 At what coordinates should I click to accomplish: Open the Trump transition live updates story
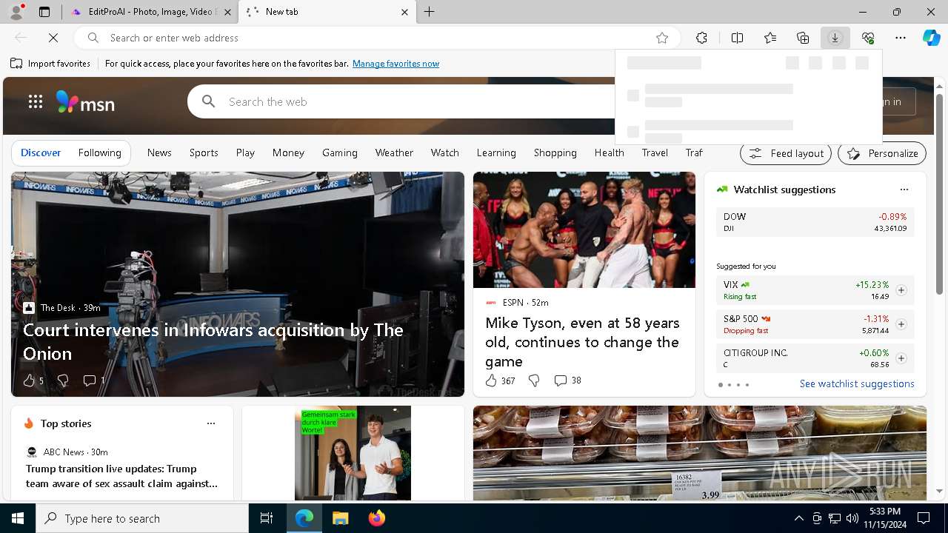(122, 476)
